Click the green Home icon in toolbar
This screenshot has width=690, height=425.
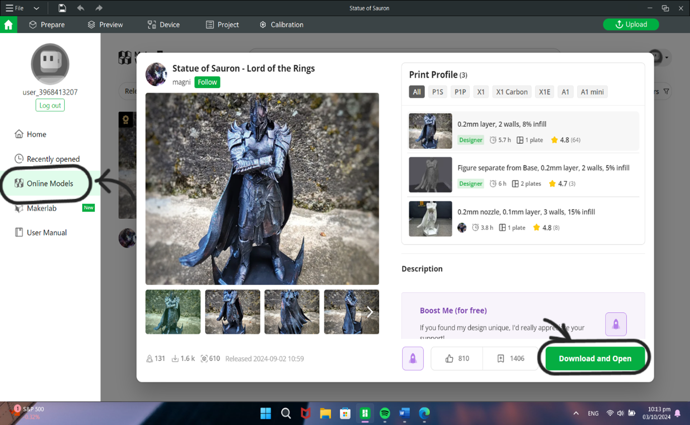[x=9, y=25]
